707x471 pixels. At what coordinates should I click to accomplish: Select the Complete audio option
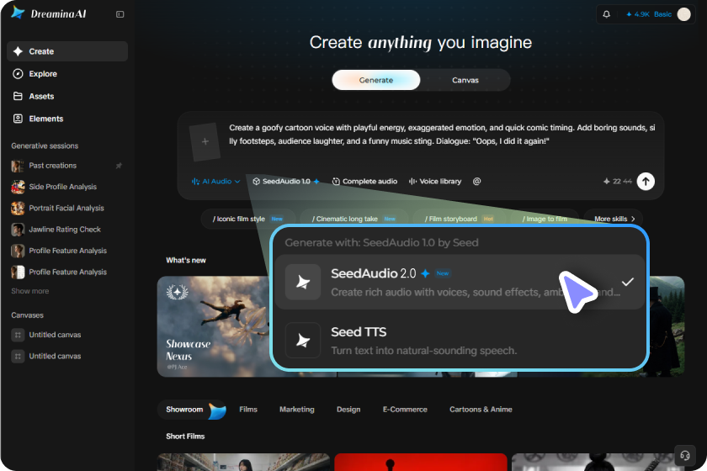[x=364, y=182]
